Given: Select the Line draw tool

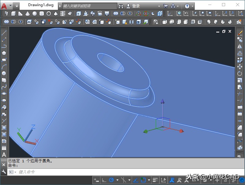Looking at the screenshot, I should pos(4,33).
